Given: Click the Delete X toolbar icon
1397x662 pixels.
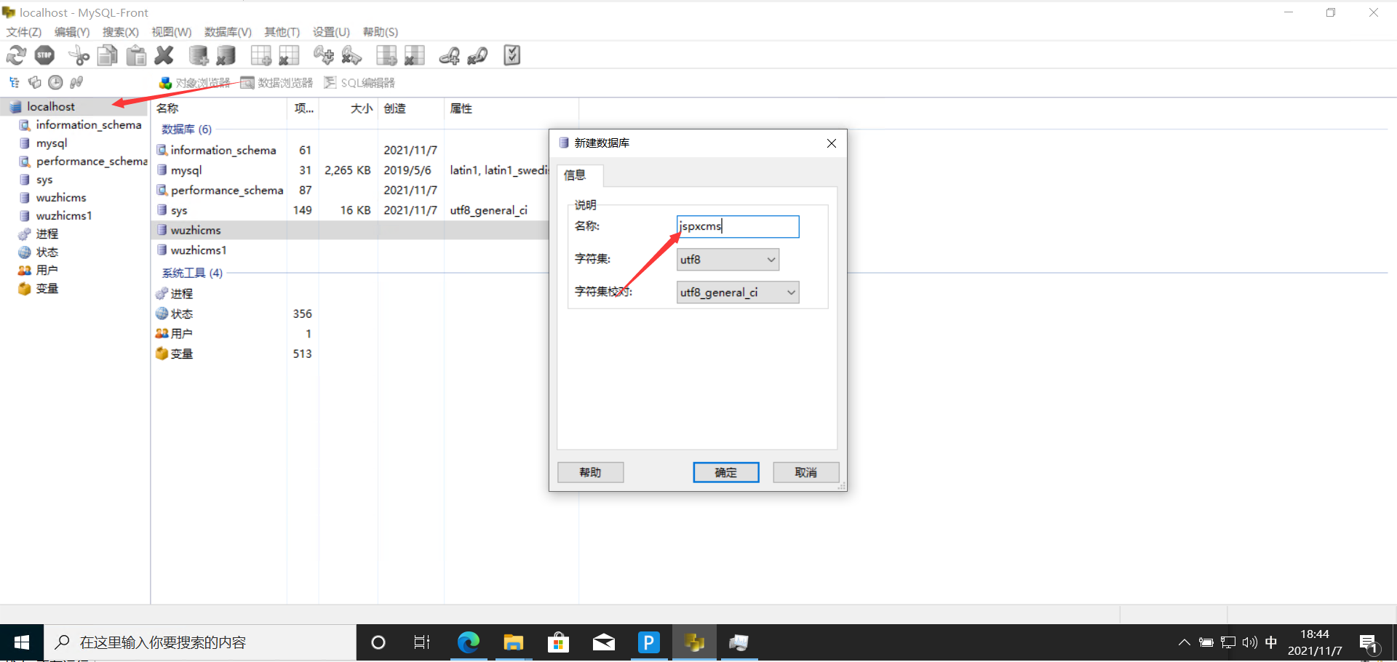Looking at the screenshot, I should pyautogui.click(x=164, y=55).
